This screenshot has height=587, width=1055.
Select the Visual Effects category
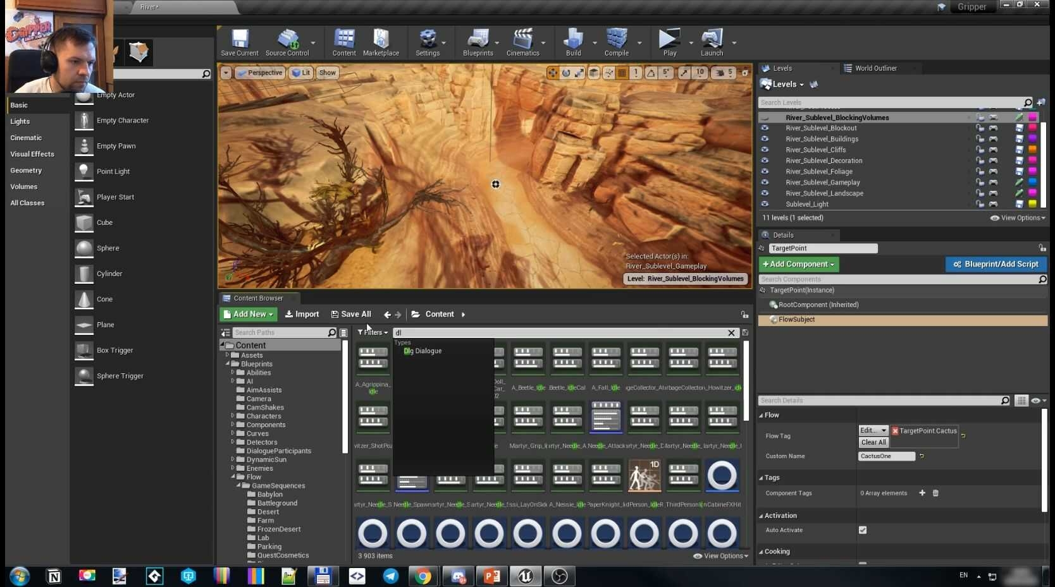tap(32, 154)
